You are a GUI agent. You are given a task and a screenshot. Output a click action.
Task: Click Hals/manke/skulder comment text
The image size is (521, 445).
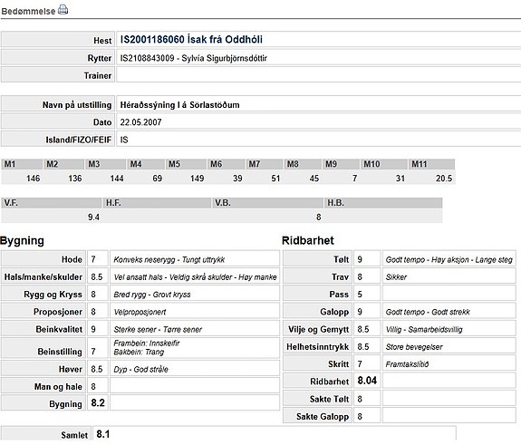pos(195,276)
